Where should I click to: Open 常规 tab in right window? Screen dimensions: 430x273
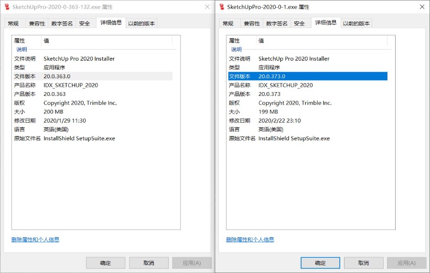(x=230, y=23)
